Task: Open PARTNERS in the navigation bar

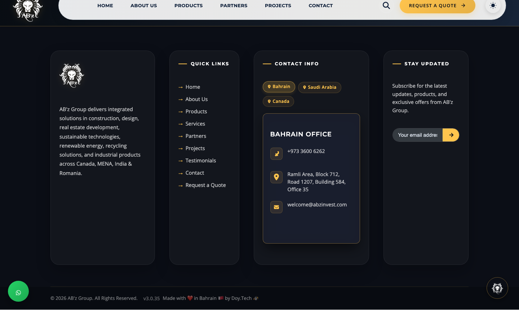Action: [x=234, y=5]
